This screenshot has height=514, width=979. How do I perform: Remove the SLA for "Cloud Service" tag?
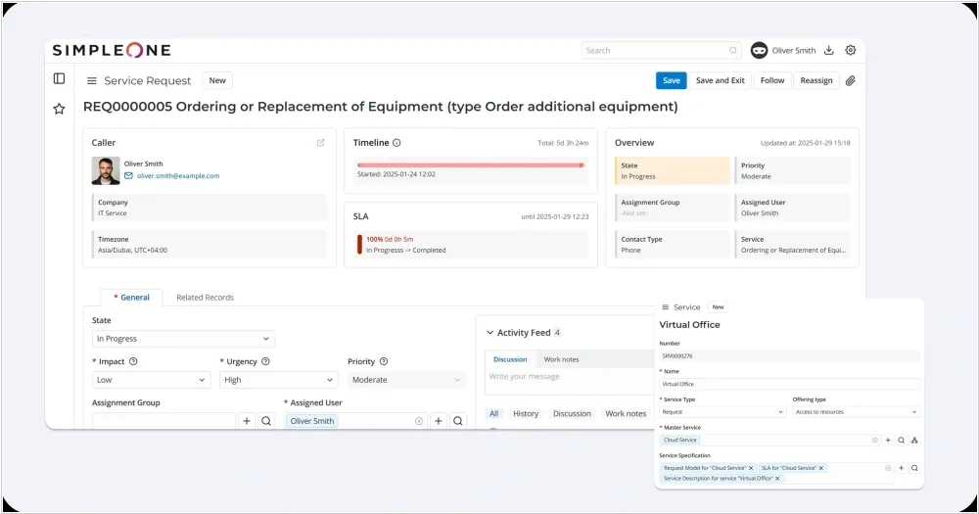click(x=822, y=468)
